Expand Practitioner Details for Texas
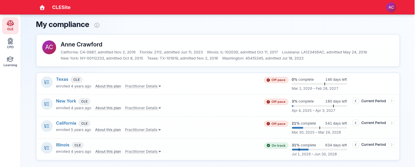Image resolution: width=419 pixels, height=167 pixels. pos(143,86)
